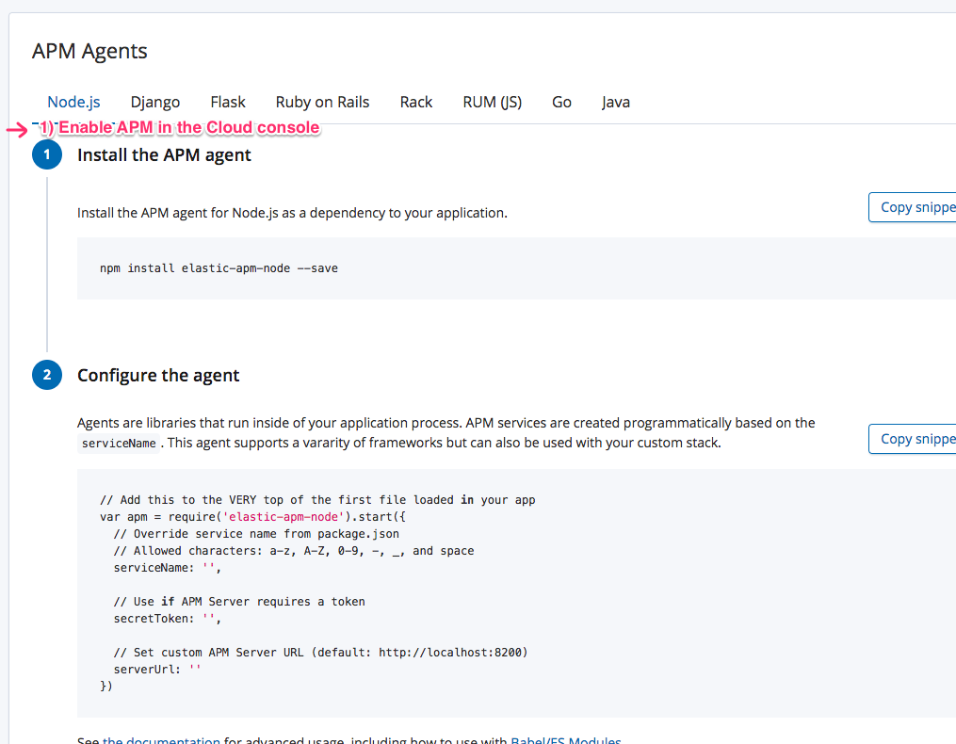
Task: Click the APM Agents title
Action: 89,51
